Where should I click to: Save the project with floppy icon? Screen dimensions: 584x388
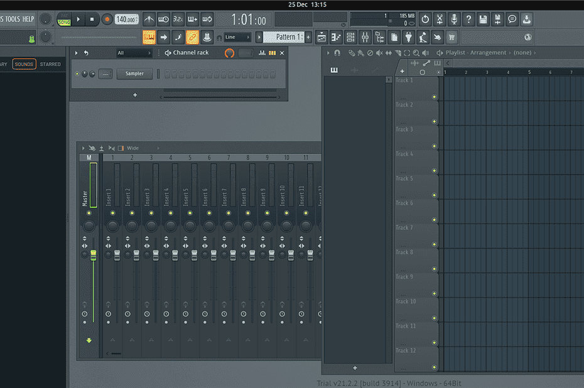(483, 19)
